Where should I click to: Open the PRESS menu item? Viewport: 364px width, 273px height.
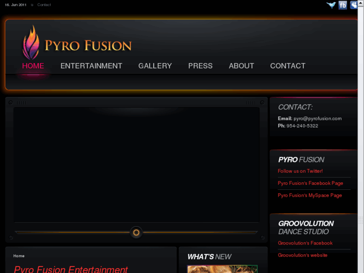pyautogui.click(x=200, y=66)
